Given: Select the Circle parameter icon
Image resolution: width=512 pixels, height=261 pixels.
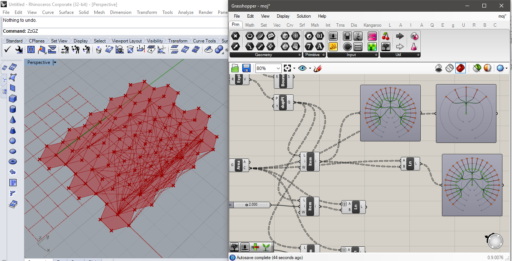Looking at the screenshot, I should click(249, 36).
